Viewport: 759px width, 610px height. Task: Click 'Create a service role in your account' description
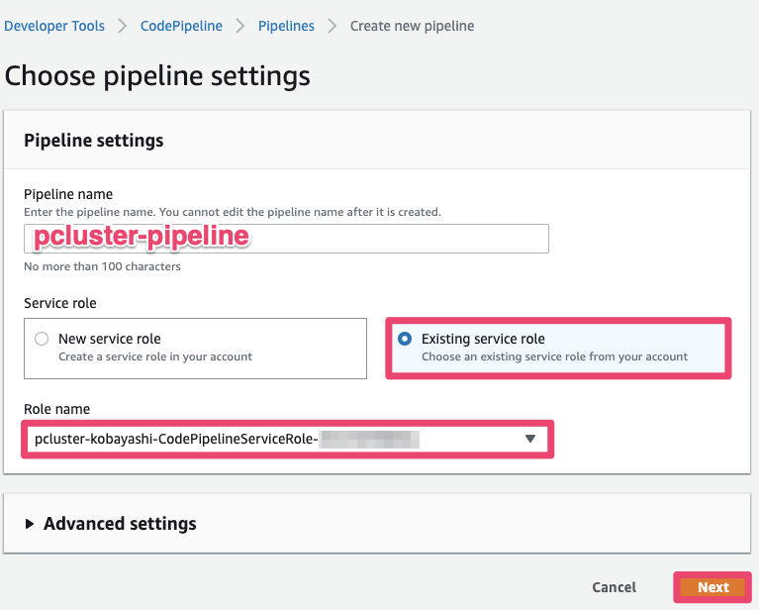pos(155,356)
